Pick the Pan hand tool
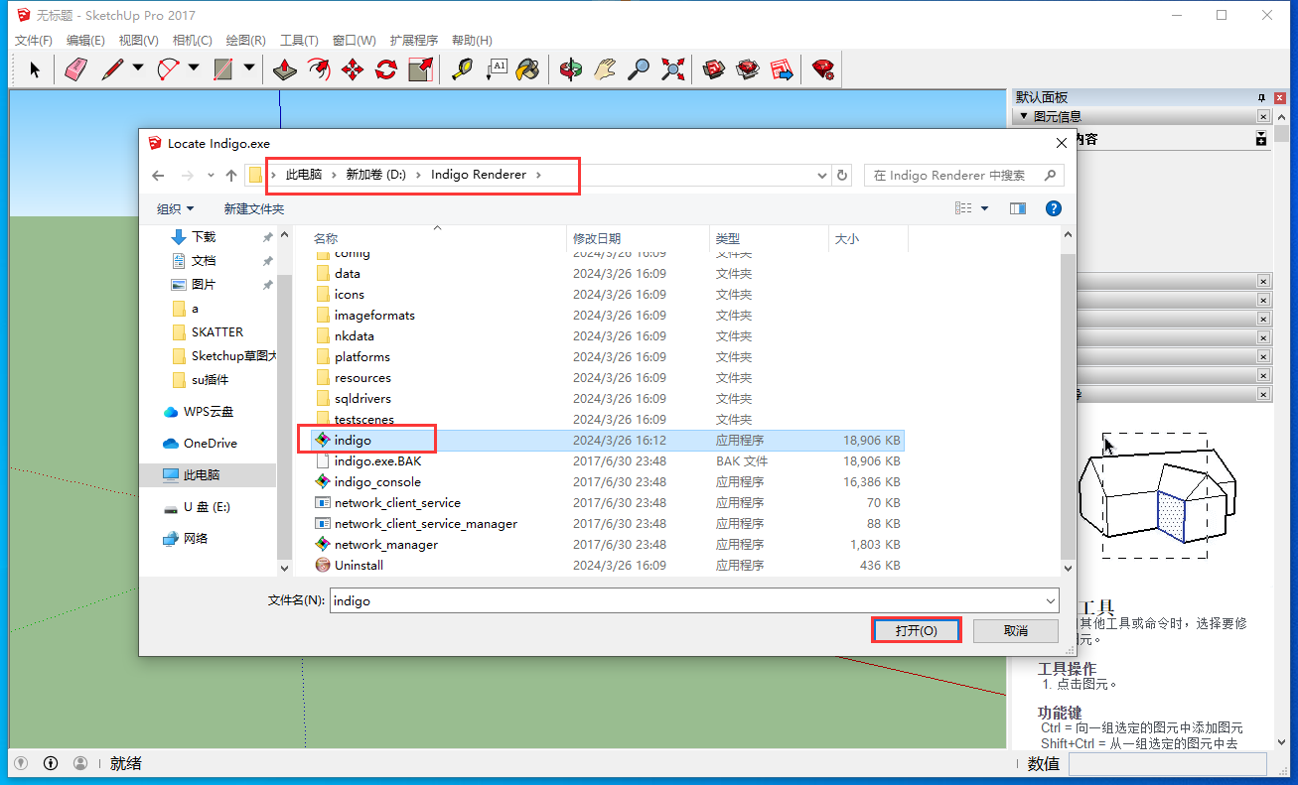Image resolution: width=1298 pixels, height=785 pixels. [x=605, y=69]
